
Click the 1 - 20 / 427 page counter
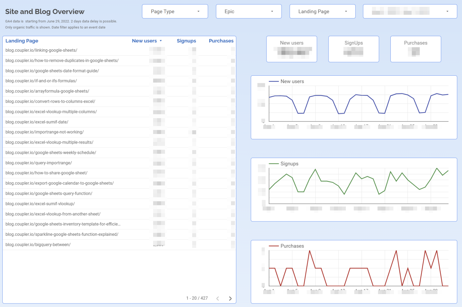pyautogui.click(x=197, y=298)
